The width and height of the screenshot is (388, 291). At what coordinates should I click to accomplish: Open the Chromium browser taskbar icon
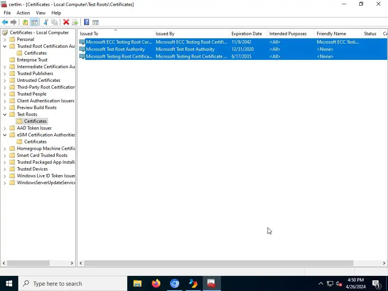tap(174, 283)
